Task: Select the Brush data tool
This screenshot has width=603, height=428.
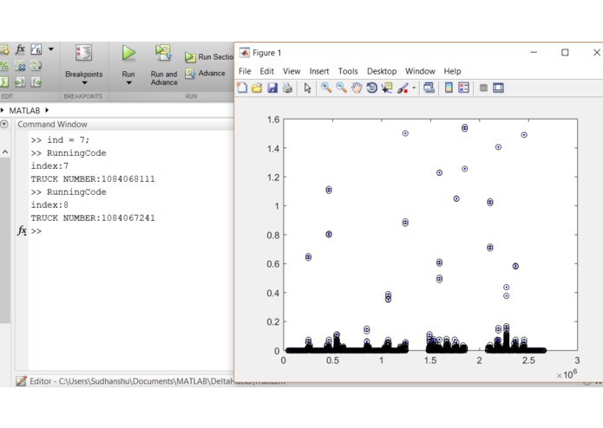Action: tap(403, 88)
